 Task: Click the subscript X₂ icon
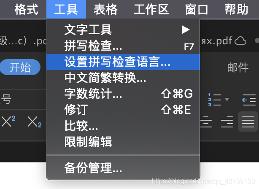[x=35, y=122]
